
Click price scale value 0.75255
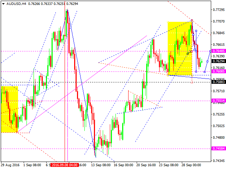[219, 114]
